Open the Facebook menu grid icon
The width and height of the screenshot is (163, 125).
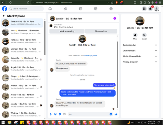[144, 9]
